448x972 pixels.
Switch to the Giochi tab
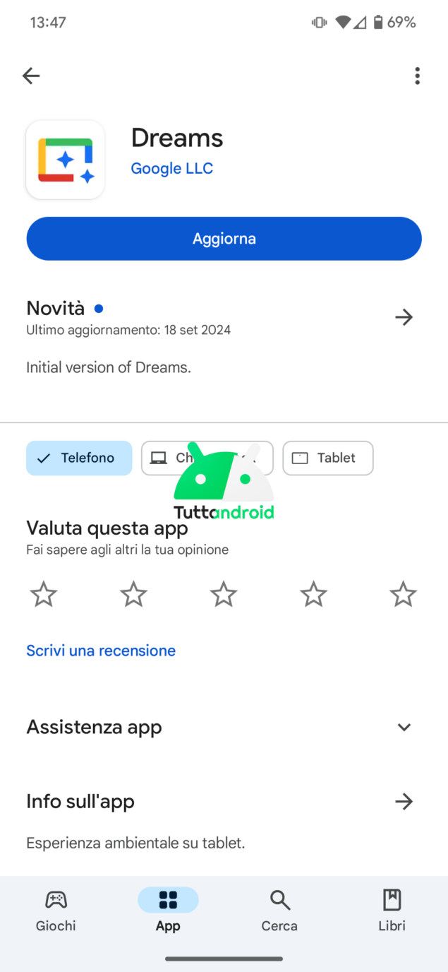56,910
